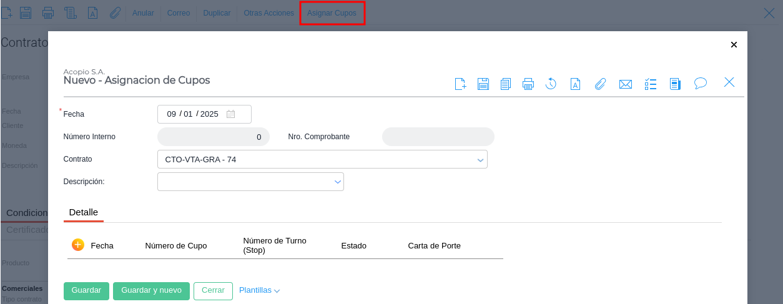783x304 pixels.
Task: Click Duplicar in the background toolbar
Action: point(217,13)
